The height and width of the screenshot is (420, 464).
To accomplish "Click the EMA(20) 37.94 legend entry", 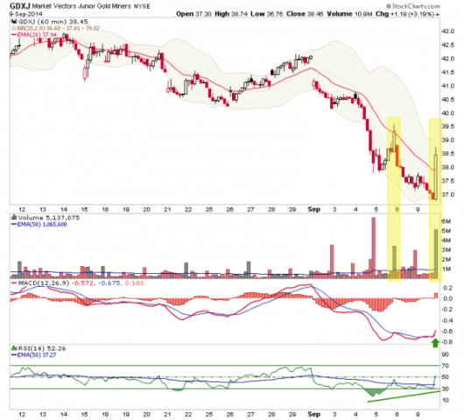I will (33, 35).
